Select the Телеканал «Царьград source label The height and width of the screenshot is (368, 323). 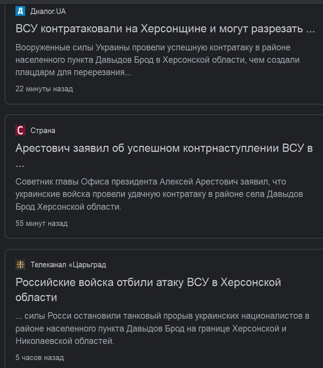coord(68,265)
